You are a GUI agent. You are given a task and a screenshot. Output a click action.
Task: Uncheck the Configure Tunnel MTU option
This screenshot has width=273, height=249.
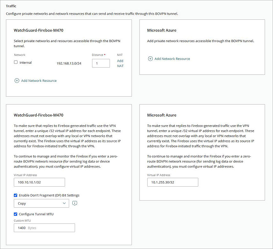click(15, 214)
